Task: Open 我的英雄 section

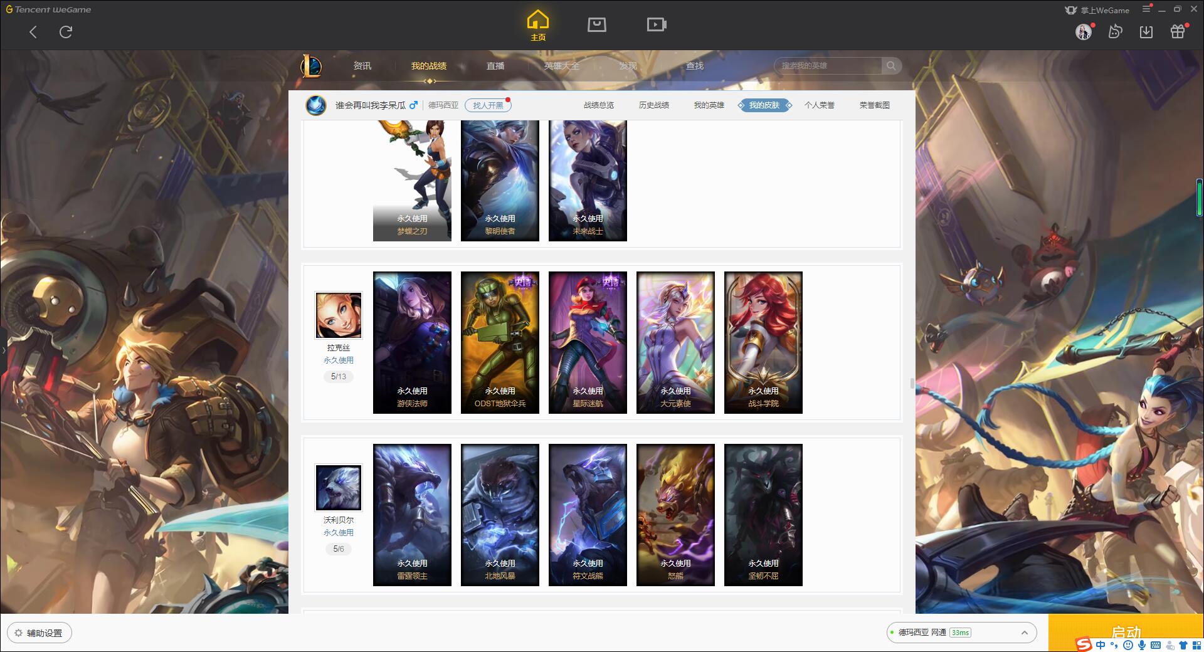Action: coord(709,105)
